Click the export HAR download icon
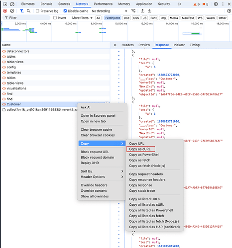 coord(149,11)
